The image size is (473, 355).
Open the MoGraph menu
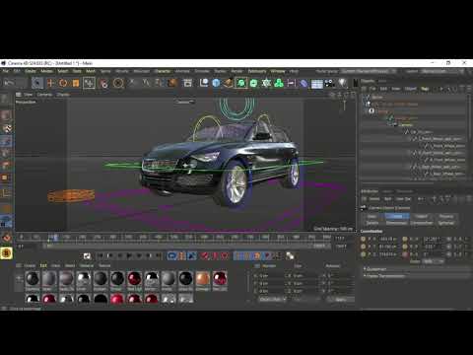tap(142, 71)
